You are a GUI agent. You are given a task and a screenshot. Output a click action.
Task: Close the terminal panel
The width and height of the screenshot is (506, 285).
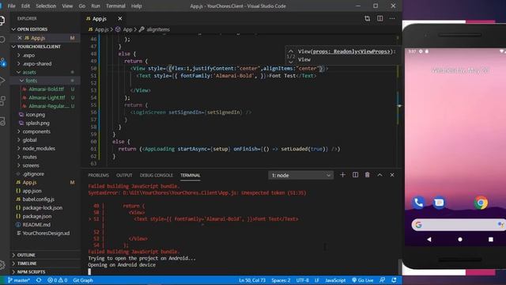[392, 175]
